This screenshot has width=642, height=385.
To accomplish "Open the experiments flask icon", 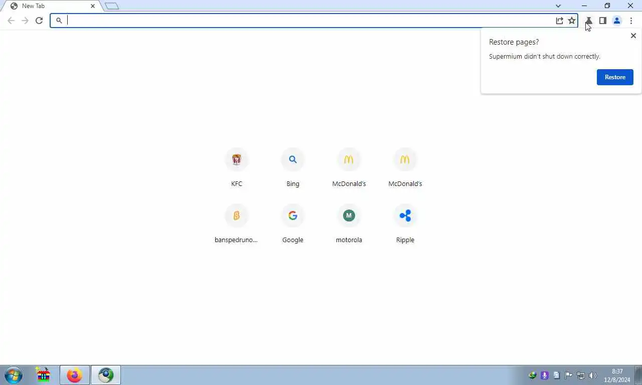I will tap(589, 21).
